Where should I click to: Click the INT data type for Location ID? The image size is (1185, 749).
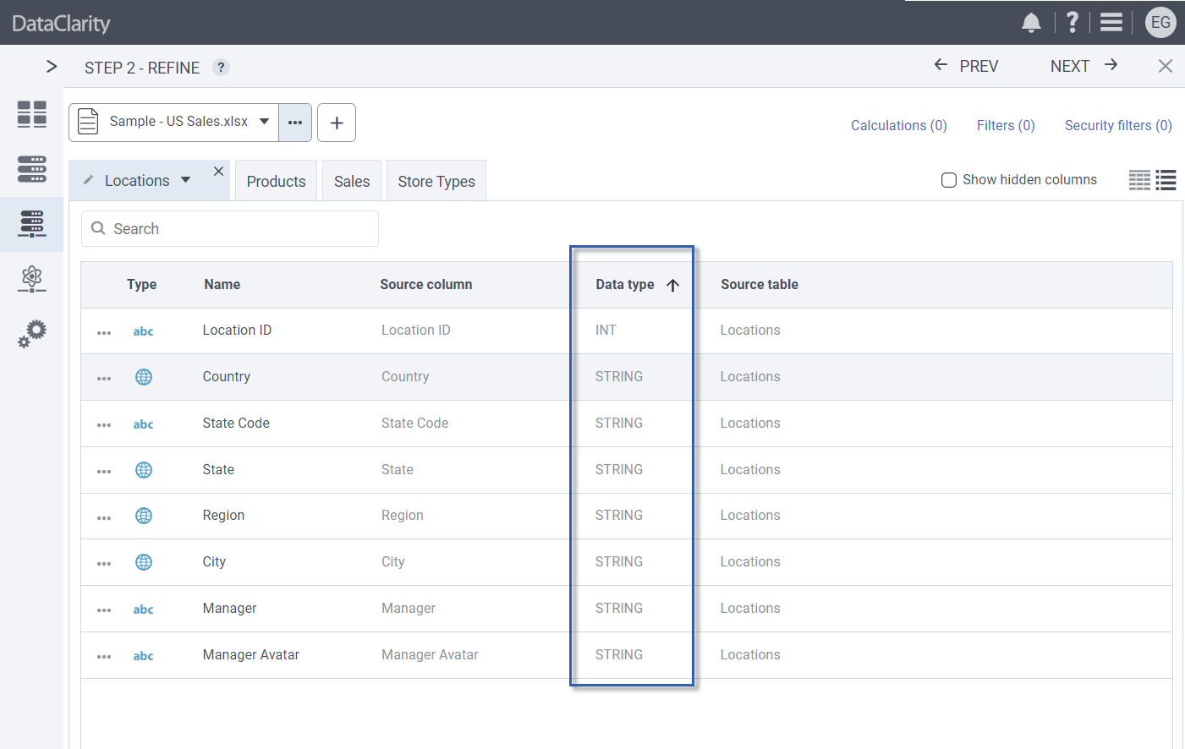tap(606, 331)
